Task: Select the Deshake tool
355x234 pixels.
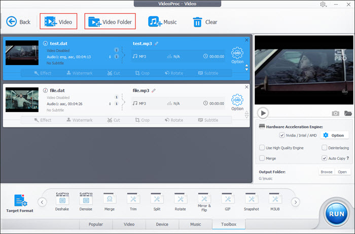Action: click(62, 202)
